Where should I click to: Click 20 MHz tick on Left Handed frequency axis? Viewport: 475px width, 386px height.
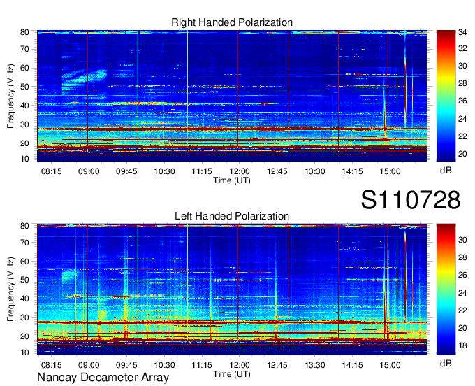coord(24,336)
